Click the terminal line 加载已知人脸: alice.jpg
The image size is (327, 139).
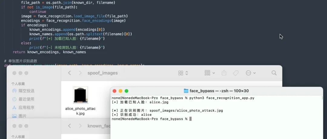coord(140,102)
